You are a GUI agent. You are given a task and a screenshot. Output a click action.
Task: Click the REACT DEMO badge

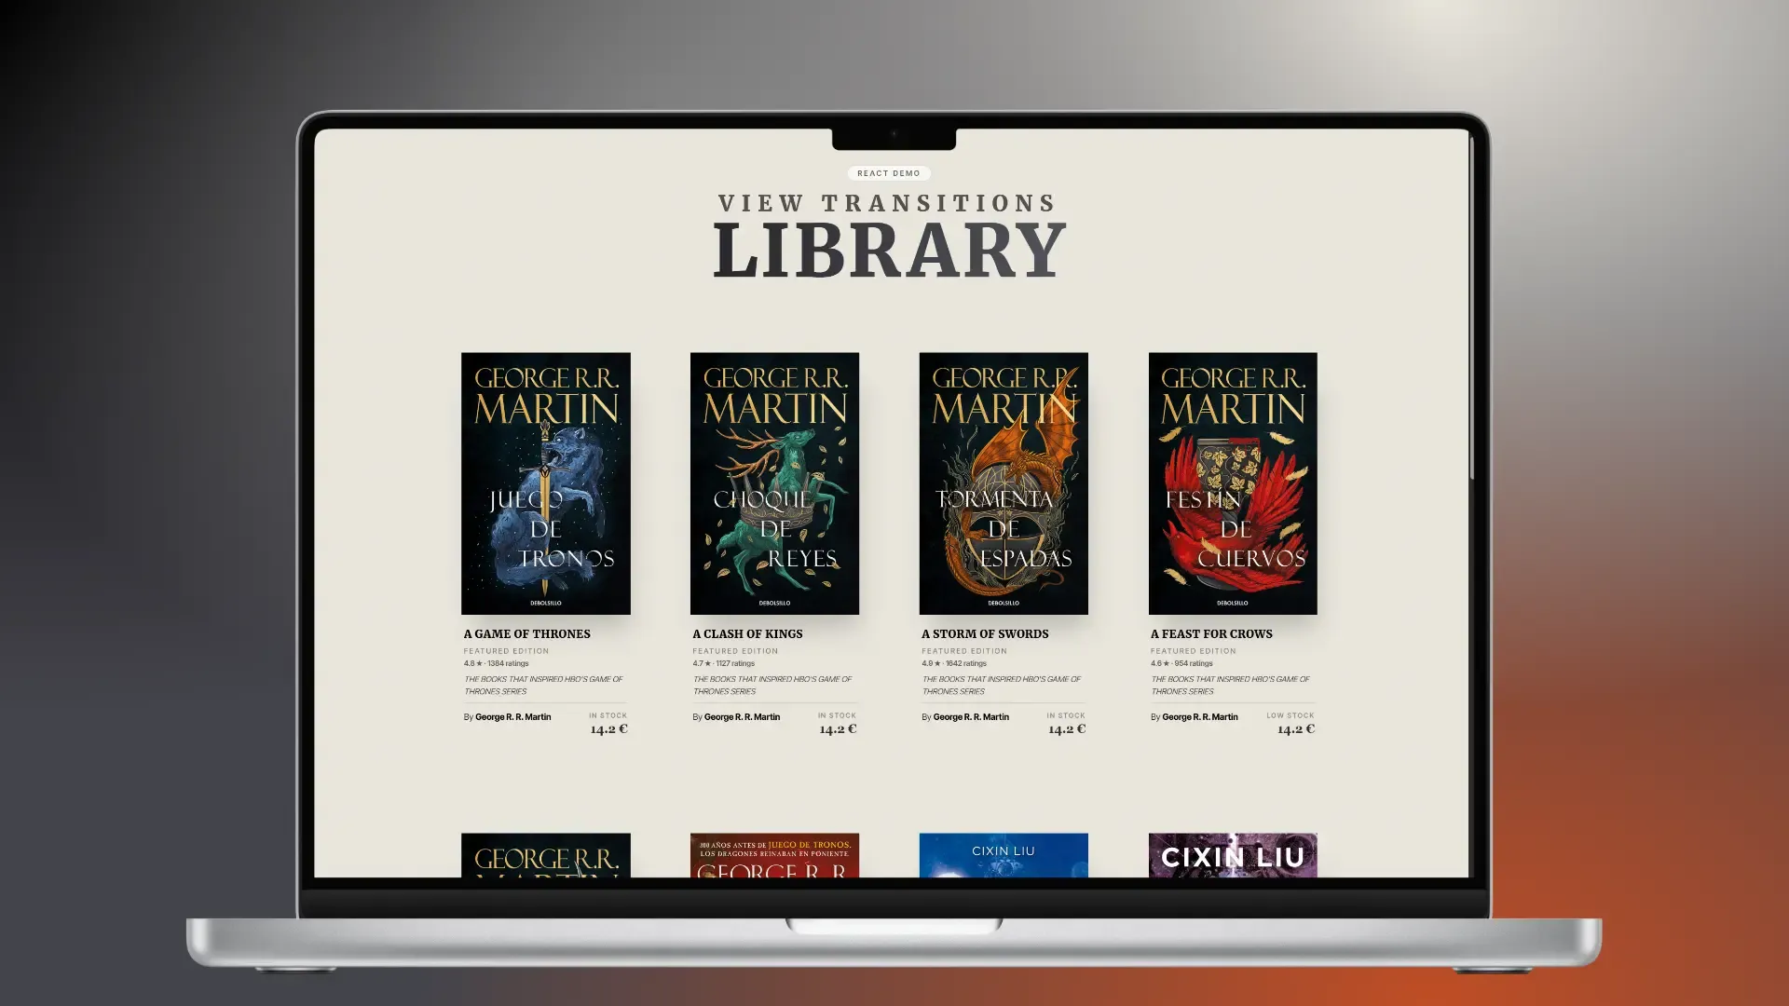point(888,172)
